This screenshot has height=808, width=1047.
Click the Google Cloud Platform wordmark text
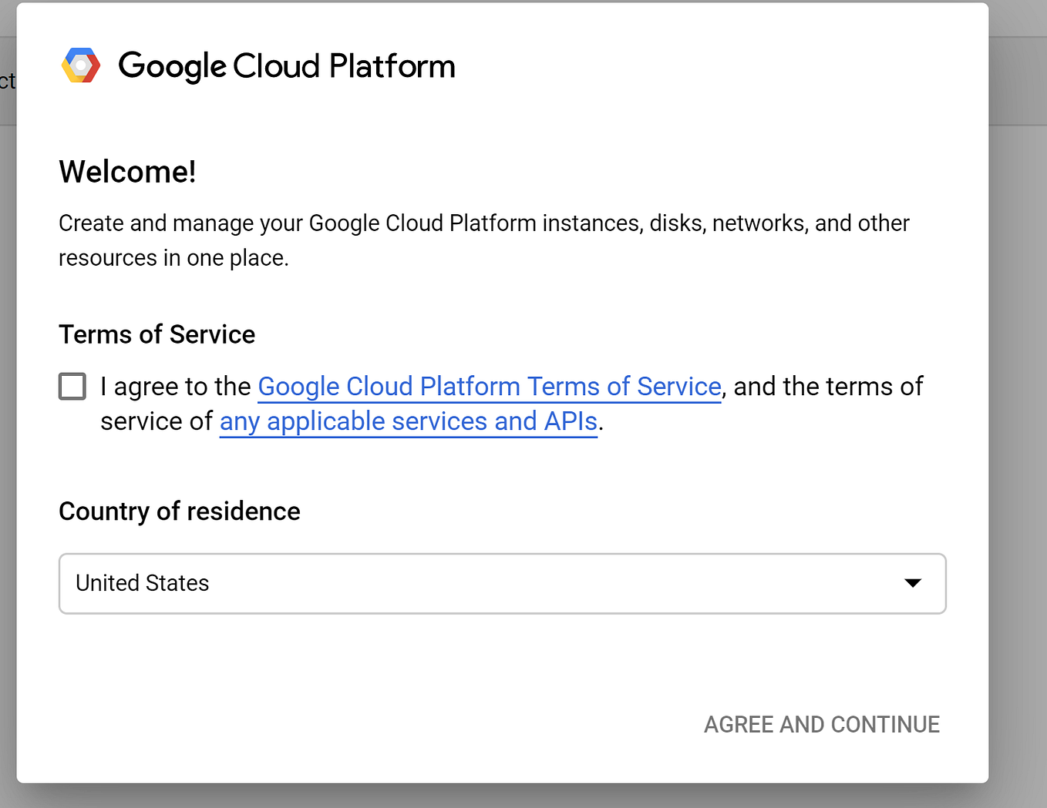tap(287, 66)
